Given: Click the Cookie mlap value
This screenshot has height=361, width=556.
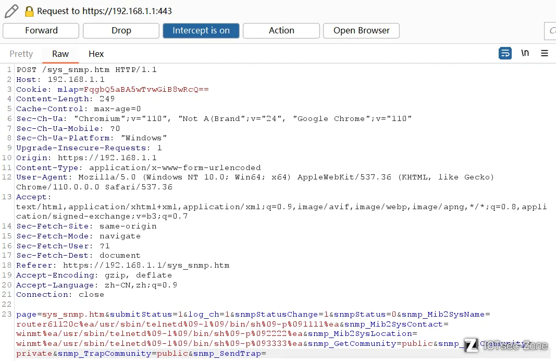Looking at the screenshot, I should tap(146, 89).
